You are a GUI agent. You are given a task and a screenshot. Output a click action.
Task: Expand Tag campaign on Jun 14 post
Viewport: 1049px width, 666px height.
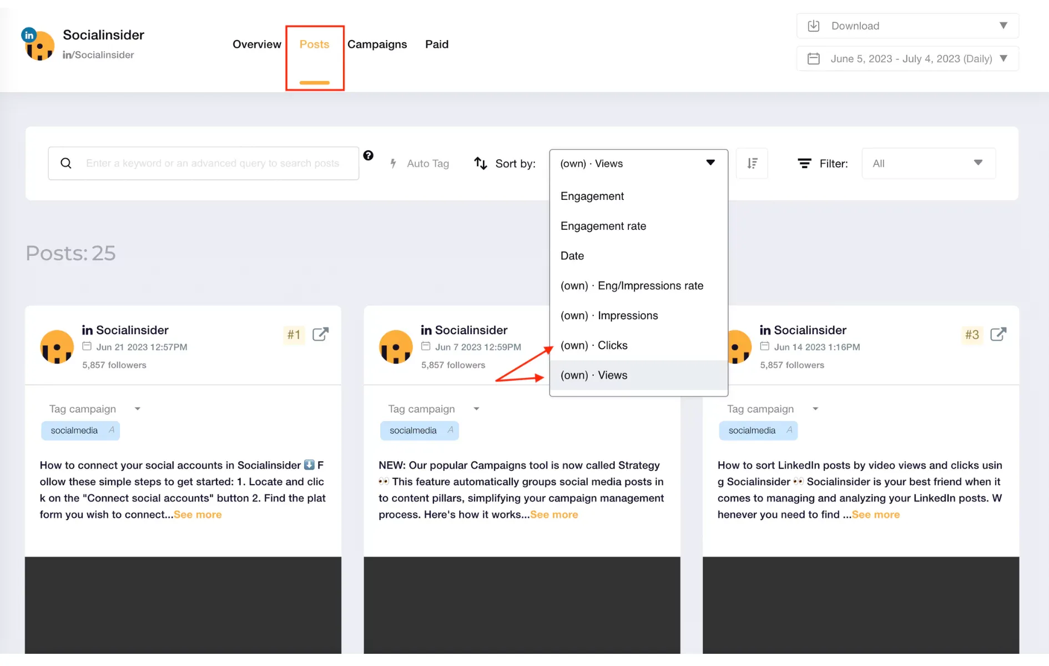pos(773,409)
